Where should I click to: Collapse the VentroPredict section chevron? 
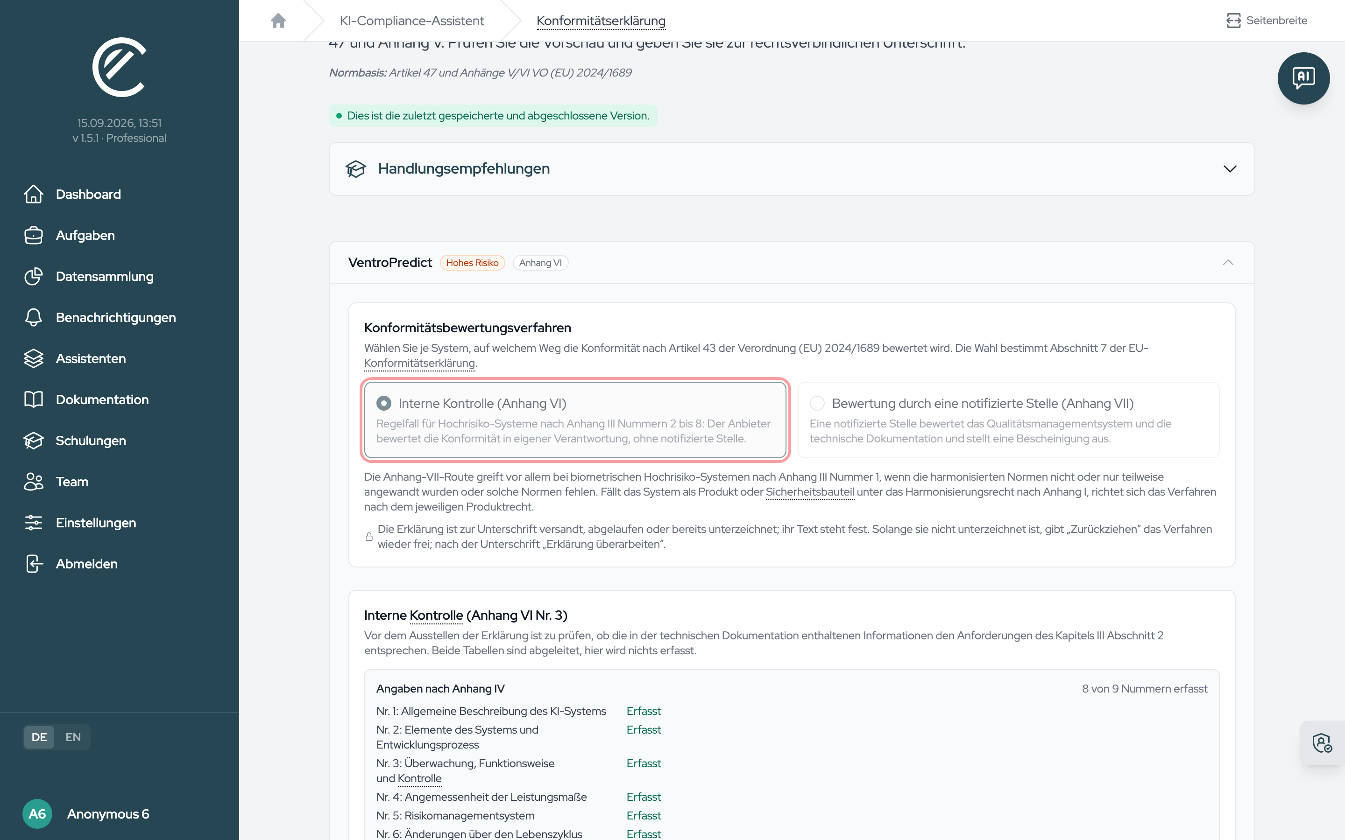click(x=1228, y=263)
